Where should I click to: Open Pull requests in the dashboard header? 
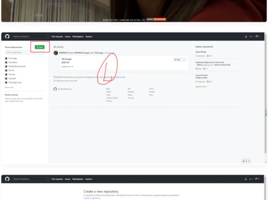[x=57, y=37]
